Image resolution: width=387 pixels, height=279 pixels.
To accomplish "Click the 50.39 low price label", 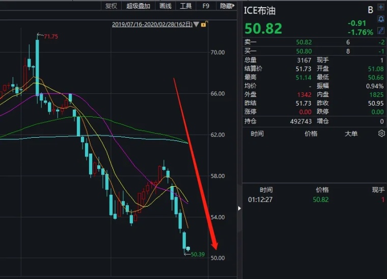I will [198, 255].
